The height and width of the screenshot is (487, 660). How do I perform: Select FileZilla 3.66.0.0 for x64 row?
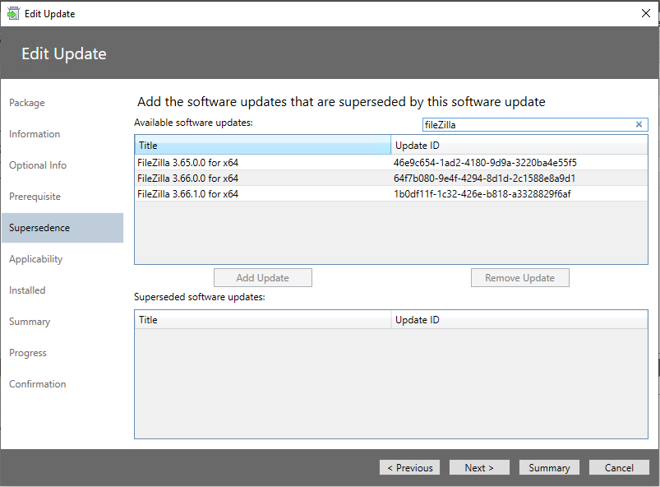click(391, 179)
